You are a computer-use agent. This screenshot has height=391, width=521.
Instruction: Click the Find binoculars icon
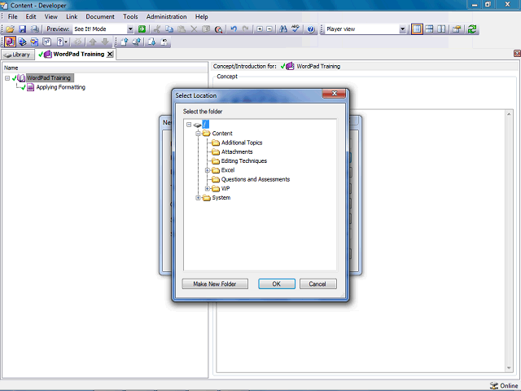click(283, 29)
